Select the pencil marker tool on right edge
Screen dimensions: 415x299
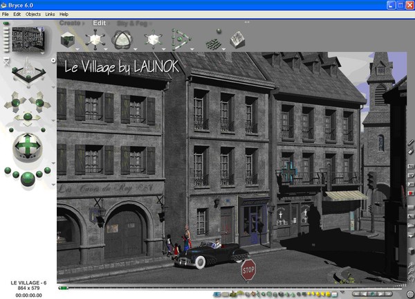coord(410,143)
